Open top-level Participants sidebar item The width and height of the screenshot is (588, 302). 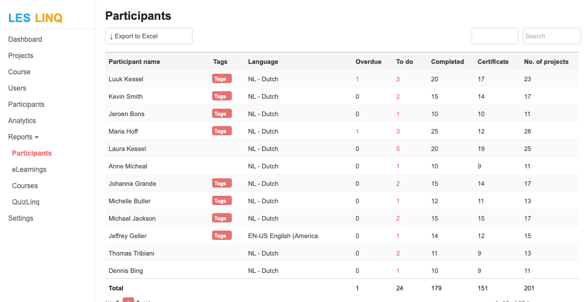[x=26, y=104]
